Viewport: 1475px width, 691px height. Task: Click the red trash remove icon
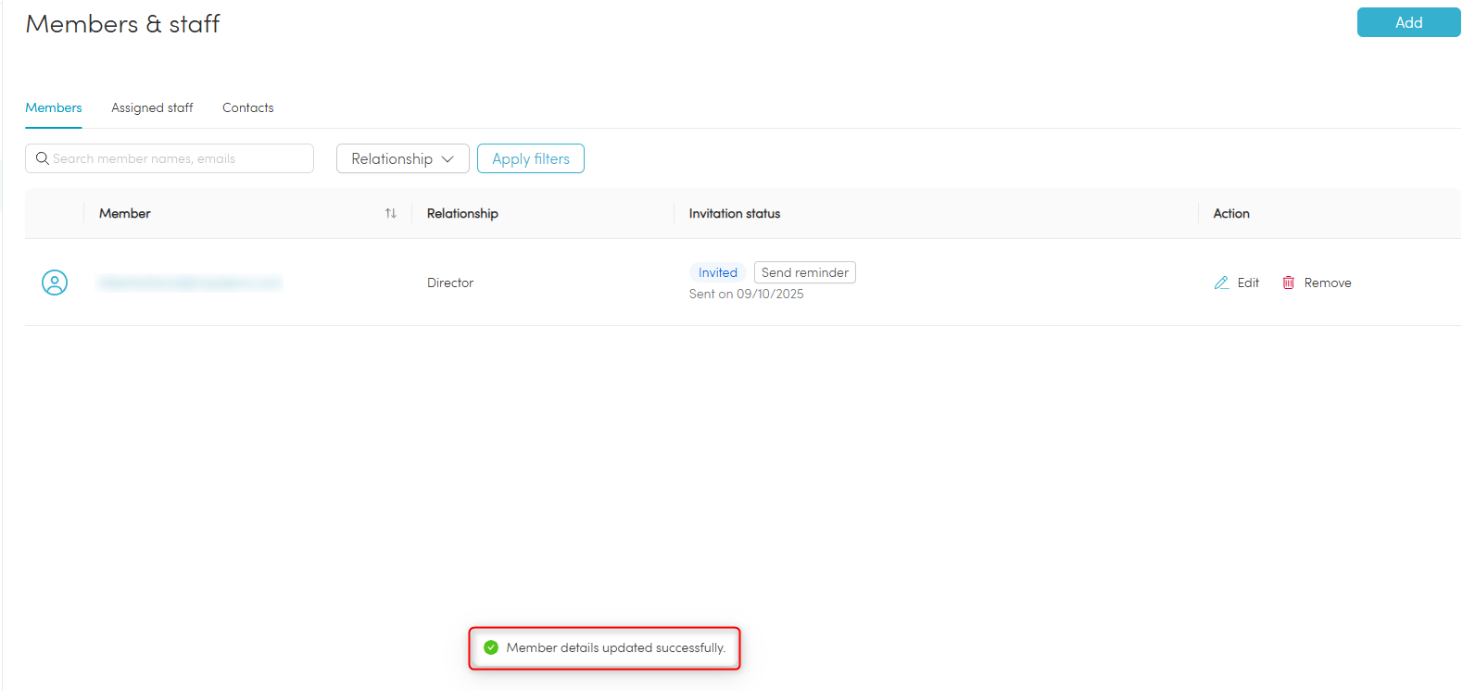point(1288,283)
